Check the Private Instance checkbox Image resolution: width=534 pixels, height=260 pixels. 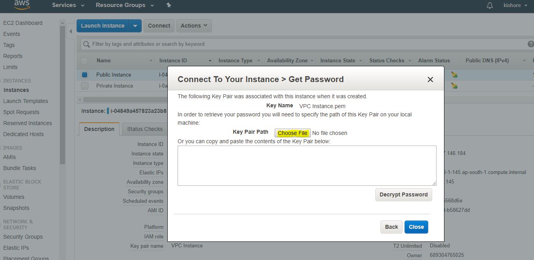[84, 86]
